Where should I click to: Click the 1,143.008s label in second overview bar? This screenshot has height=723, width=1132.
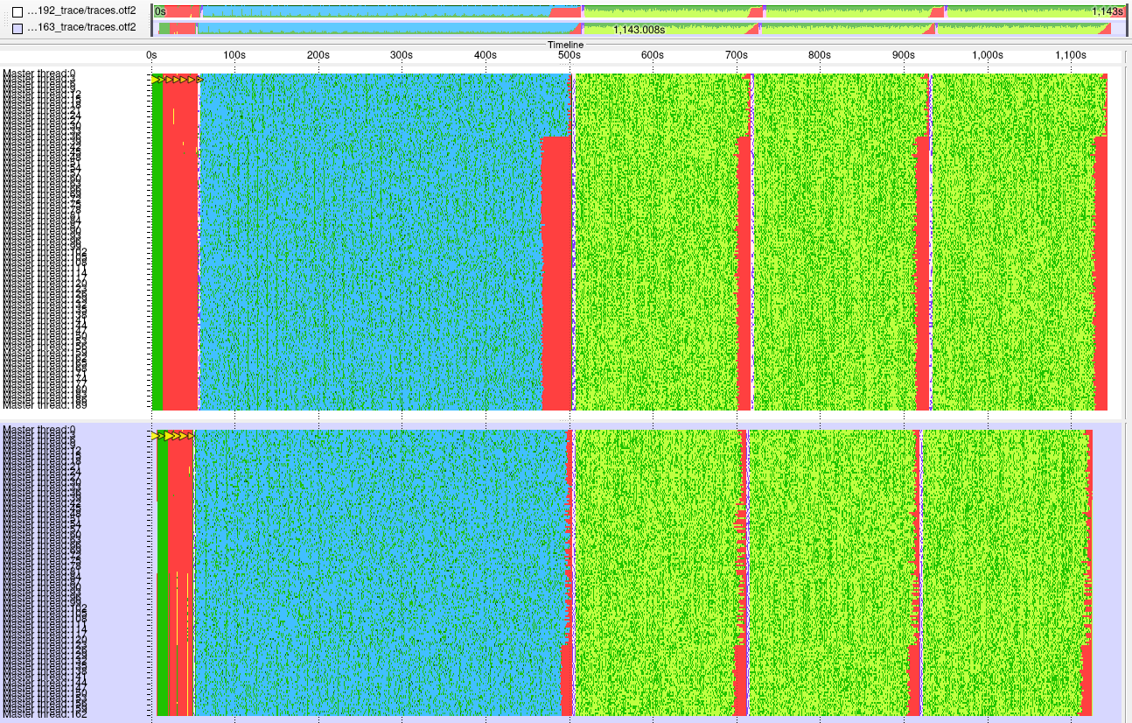tap(639, 30)
